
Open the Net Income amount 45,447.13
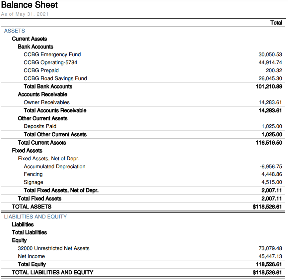pyautogui.click(x=270, y=256)
